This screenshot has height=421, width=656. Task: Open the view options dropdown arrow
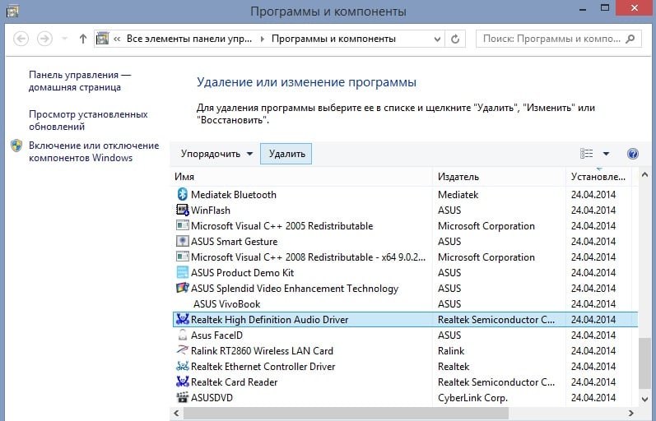point(606,154)
